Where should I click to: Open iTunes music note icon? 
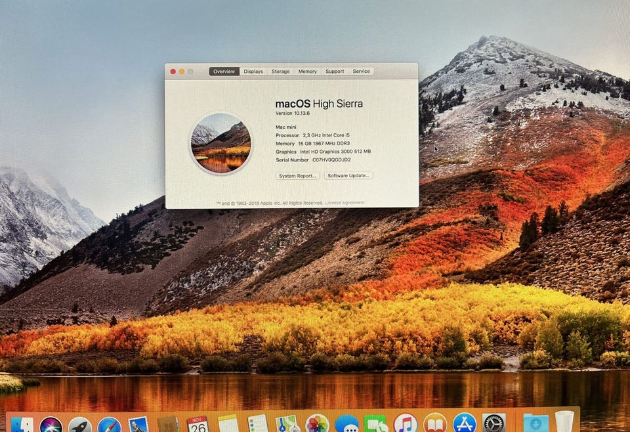click(x=406, y=423)
